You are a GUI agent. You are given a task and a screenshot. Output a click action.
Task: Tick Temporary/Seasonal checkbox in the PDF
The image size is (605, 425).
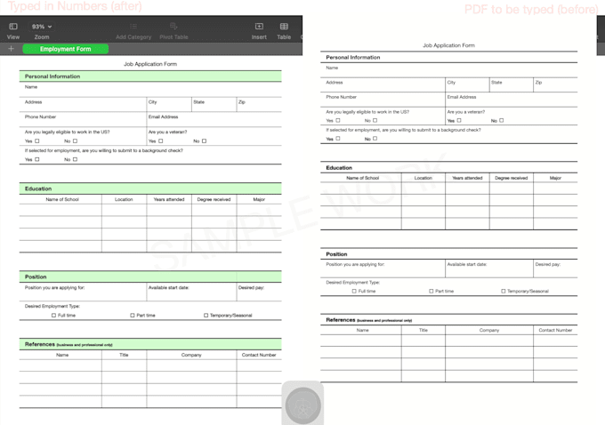coord(504,291)
